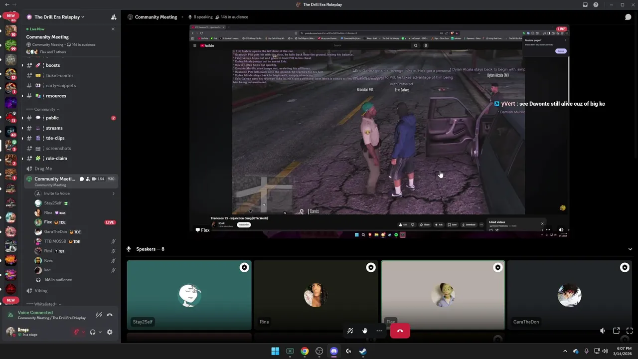Pop out the stage into a separate window

click(617, 331)
